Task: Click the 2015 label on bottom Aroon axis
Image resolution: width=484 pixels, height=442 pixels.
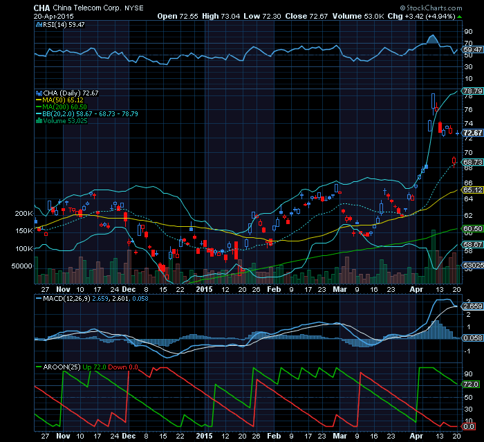Action: click(x=205, y=436)
